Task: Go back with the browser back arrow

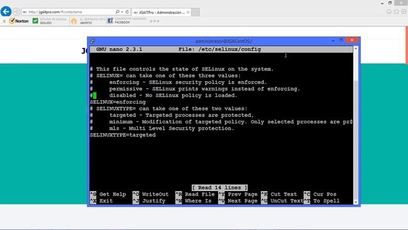Action: [6, 11]
